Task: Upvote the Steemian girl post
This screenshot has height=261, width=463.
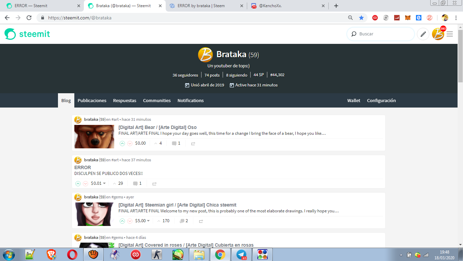Action: pos(122,221)
